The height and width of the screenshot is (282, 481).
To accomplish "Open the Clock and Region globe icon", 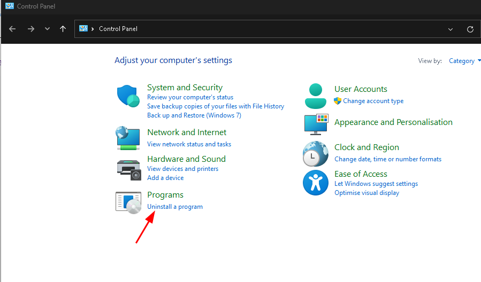I will coord(316,154).
